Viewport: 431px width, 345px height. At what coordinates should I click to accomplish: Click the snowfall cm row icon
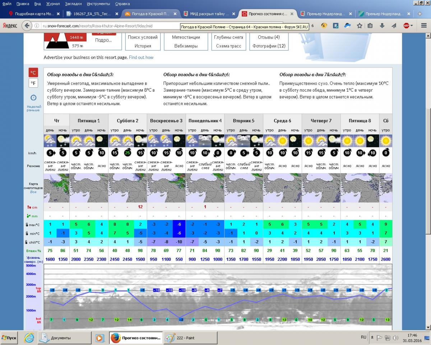click(29, 207)
